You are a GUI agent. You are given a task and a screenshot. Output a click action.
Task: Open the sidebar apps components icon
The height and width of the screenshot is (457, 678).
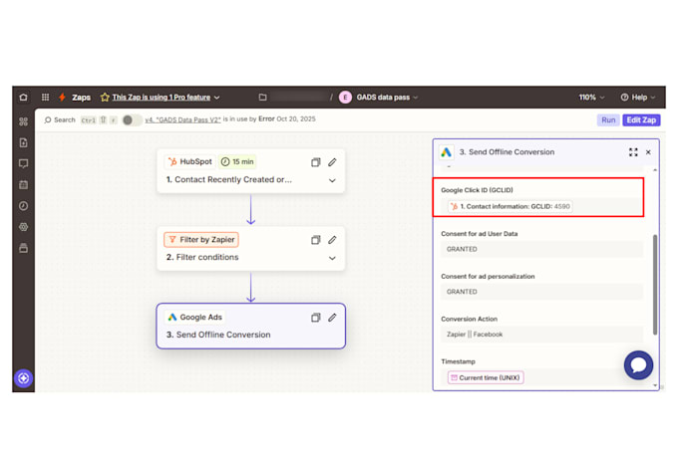23,121
